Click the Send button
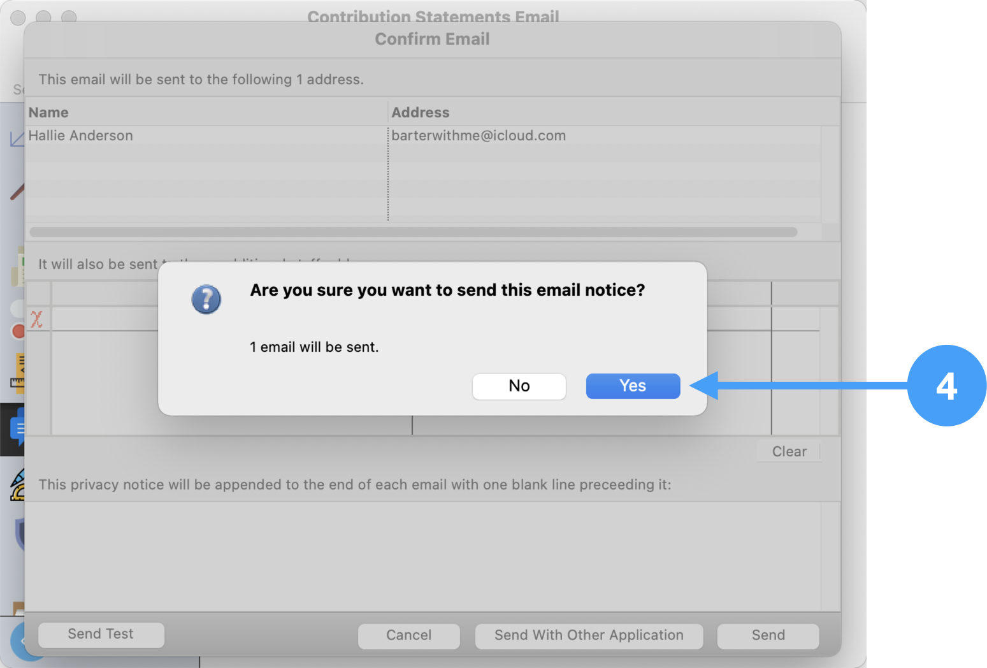This screenshot has width=987, height=668. coord(768,635)
